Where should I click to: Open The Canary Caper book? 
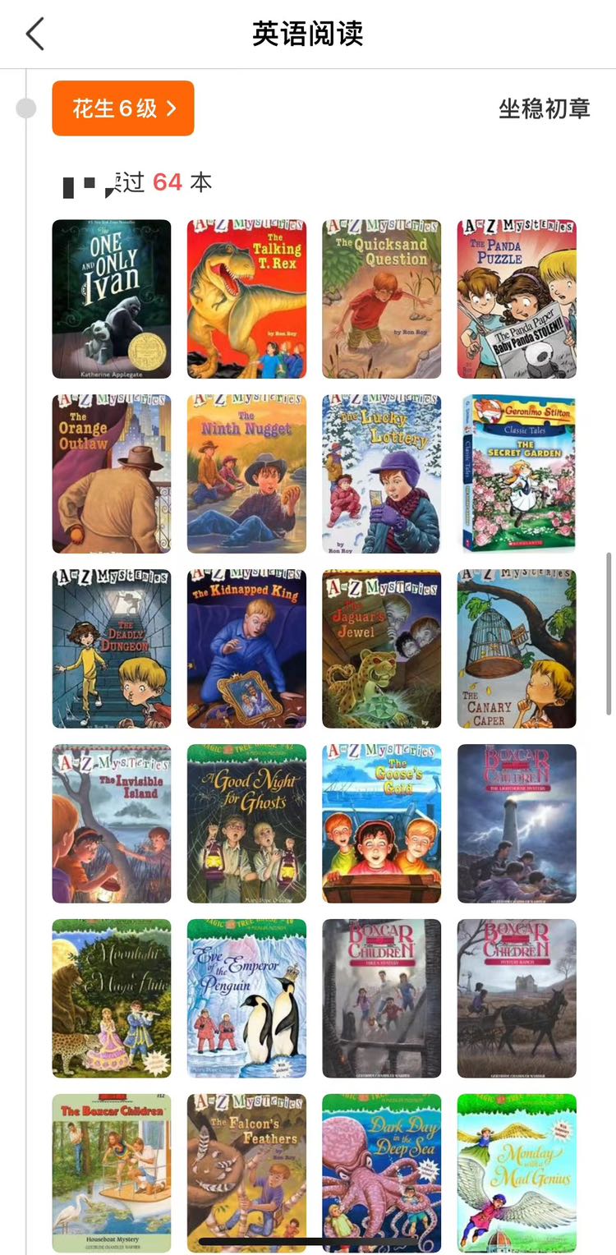pyautogui.click(x=517, y=649)
